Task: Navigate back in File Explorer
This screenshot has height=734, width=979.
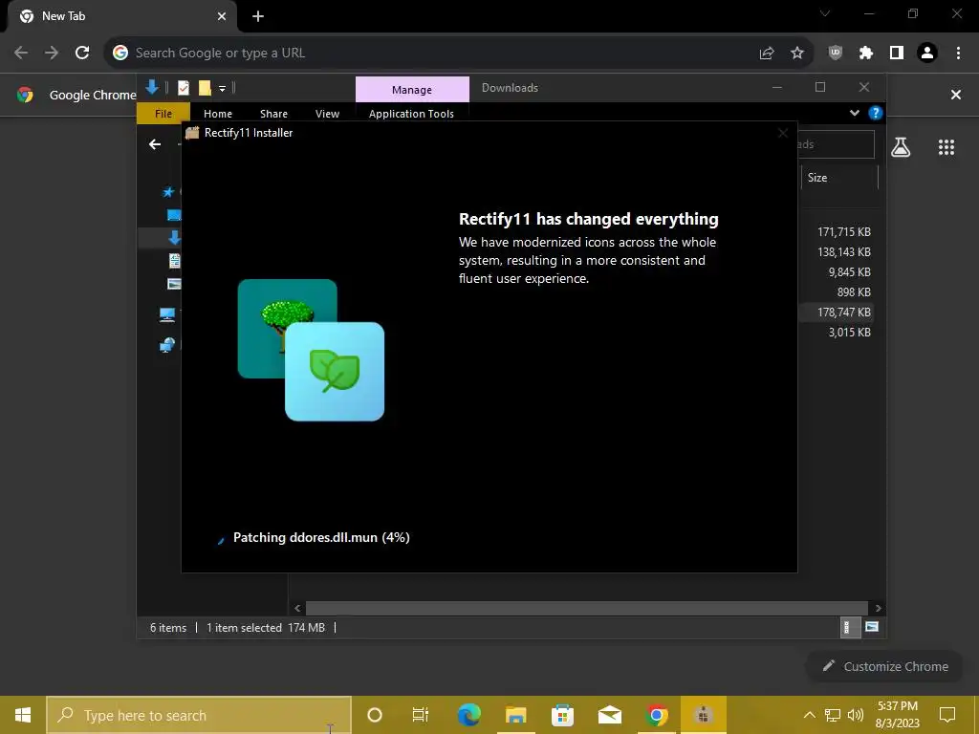Action: point(155,145)
